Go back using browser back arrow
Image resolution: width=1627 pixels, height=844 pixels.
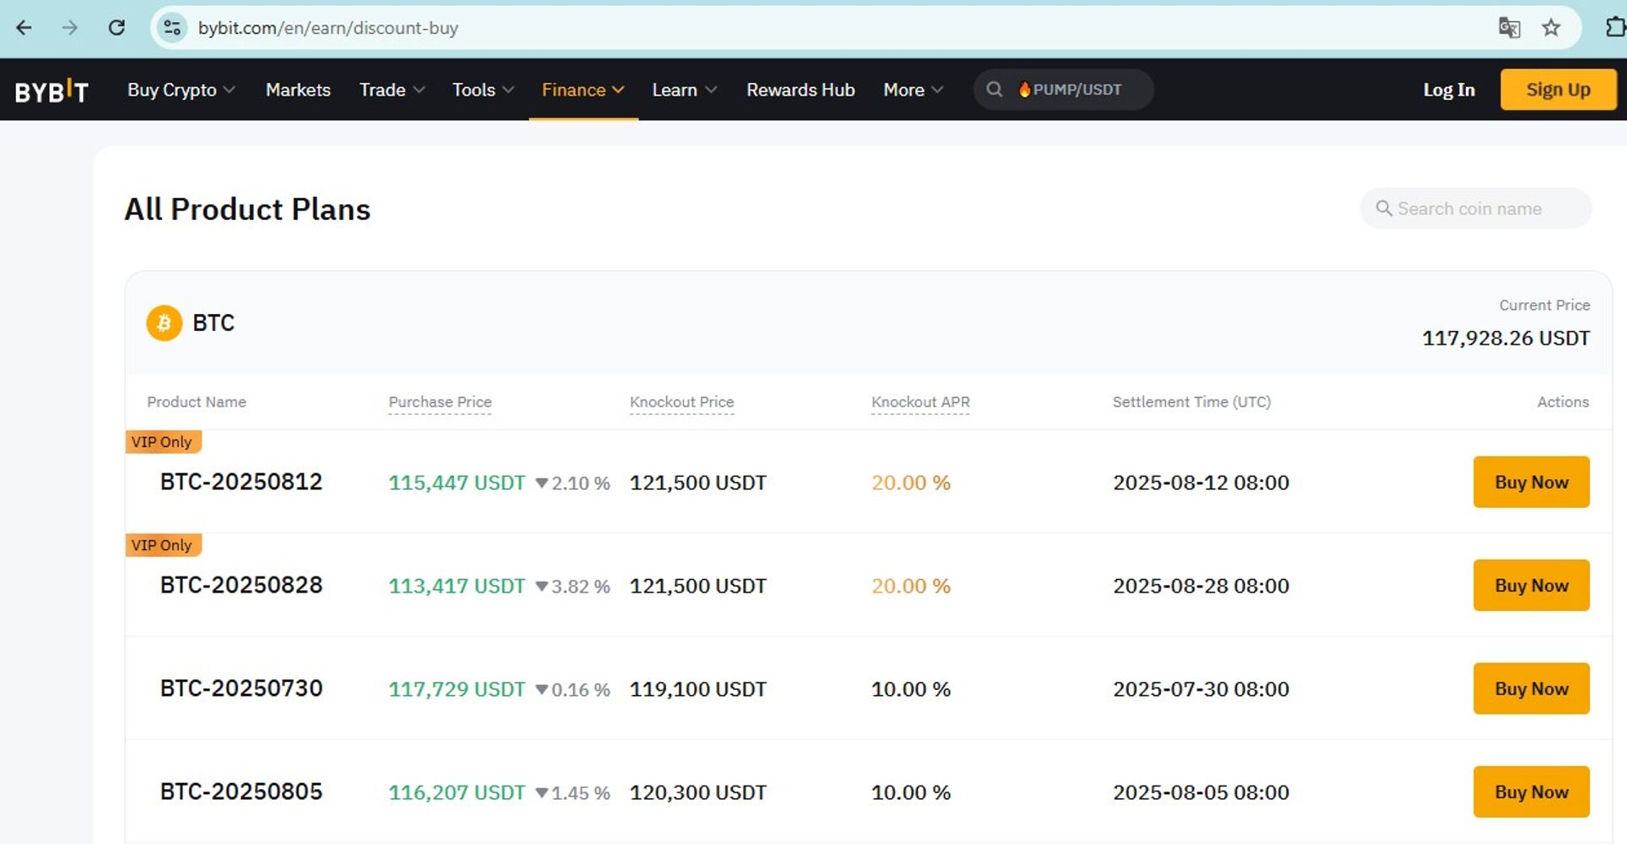click(x=24, y=28)
